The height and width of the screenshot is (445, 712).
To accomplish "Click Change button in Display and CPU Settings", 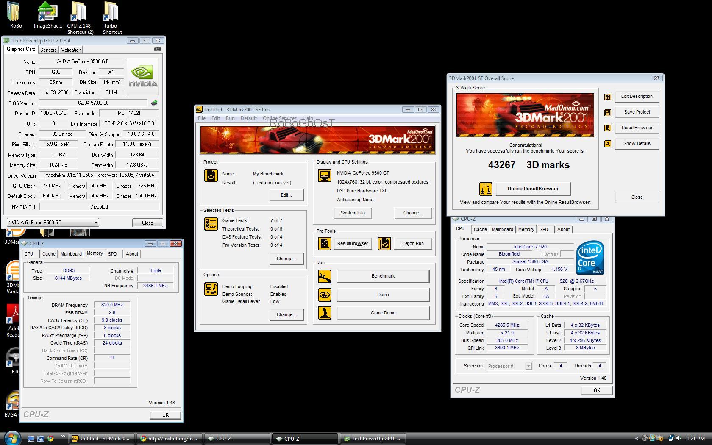I will click(x=413, y=213).
